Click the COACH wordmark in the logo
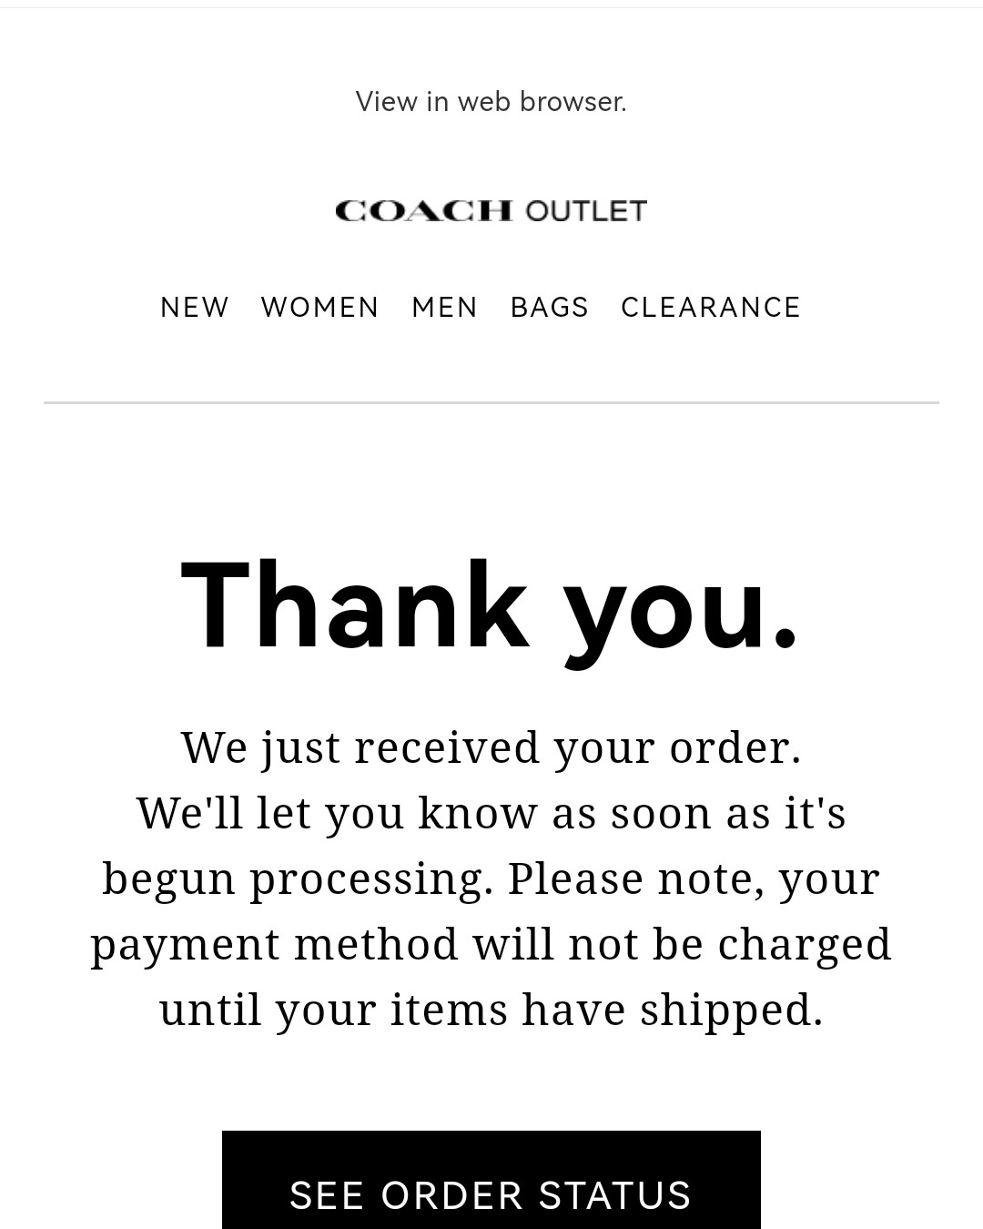983x1229 pixels. point(424,211)
